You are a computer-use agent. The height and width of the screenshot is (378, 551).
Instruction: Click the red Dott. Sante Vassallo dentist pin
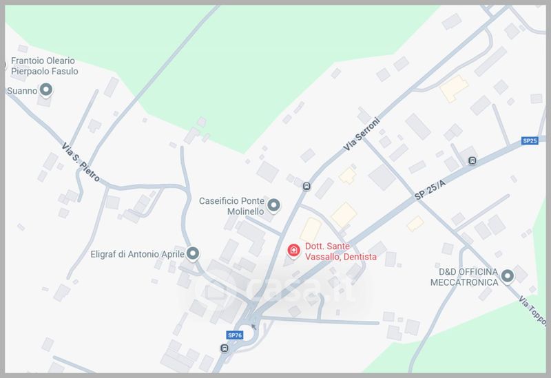pos(293,251)
